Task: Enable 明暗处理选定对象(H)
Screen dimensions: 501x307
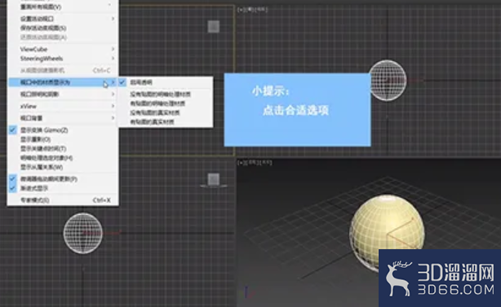Action: (x=63, y=158)
